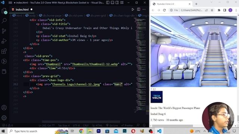Viewport: 239px width, 134px height.
Task: Select the div.prev-grid breadcrumb
Action: (x=96, y=16)
